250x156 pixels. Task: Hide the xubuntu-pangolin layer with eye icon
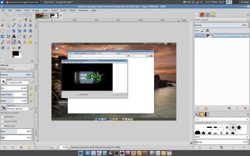click(x=197, y=36)
